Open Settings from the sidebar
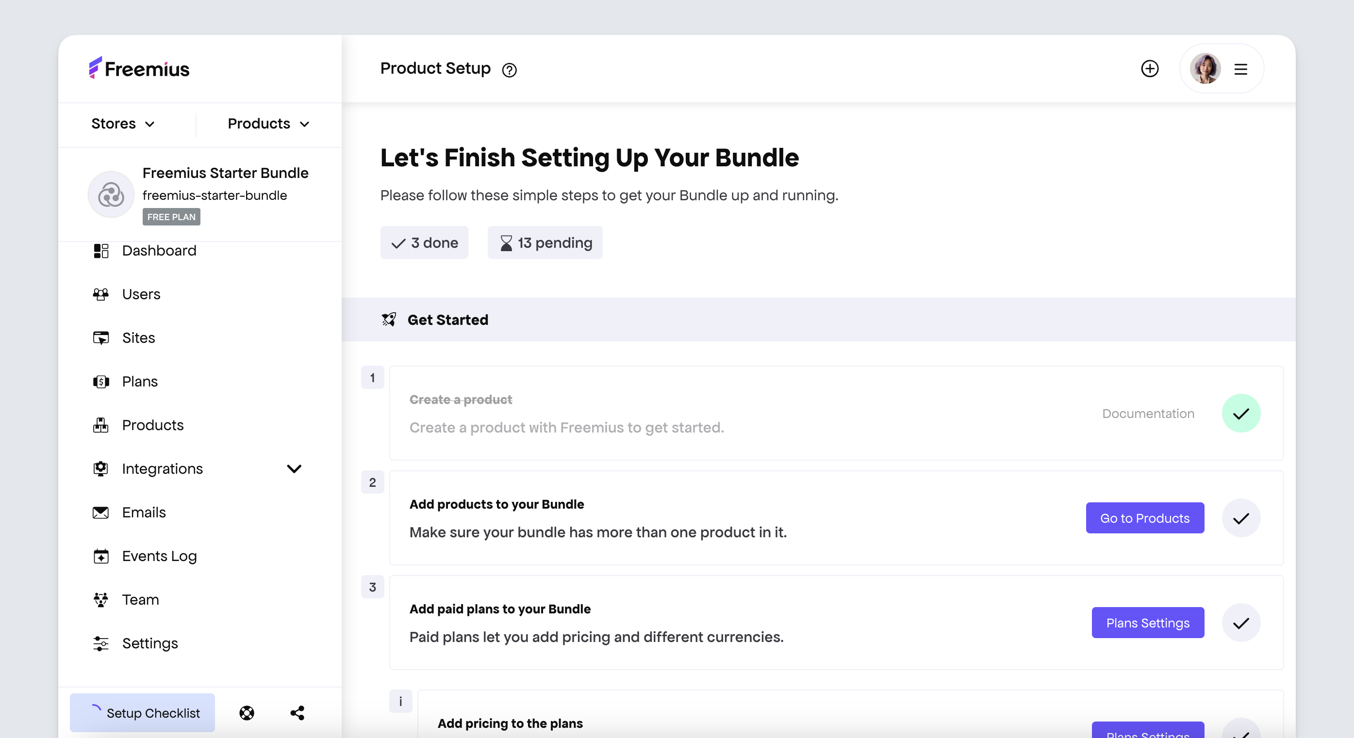The image size is (1354, 738). tap(150, 643)
